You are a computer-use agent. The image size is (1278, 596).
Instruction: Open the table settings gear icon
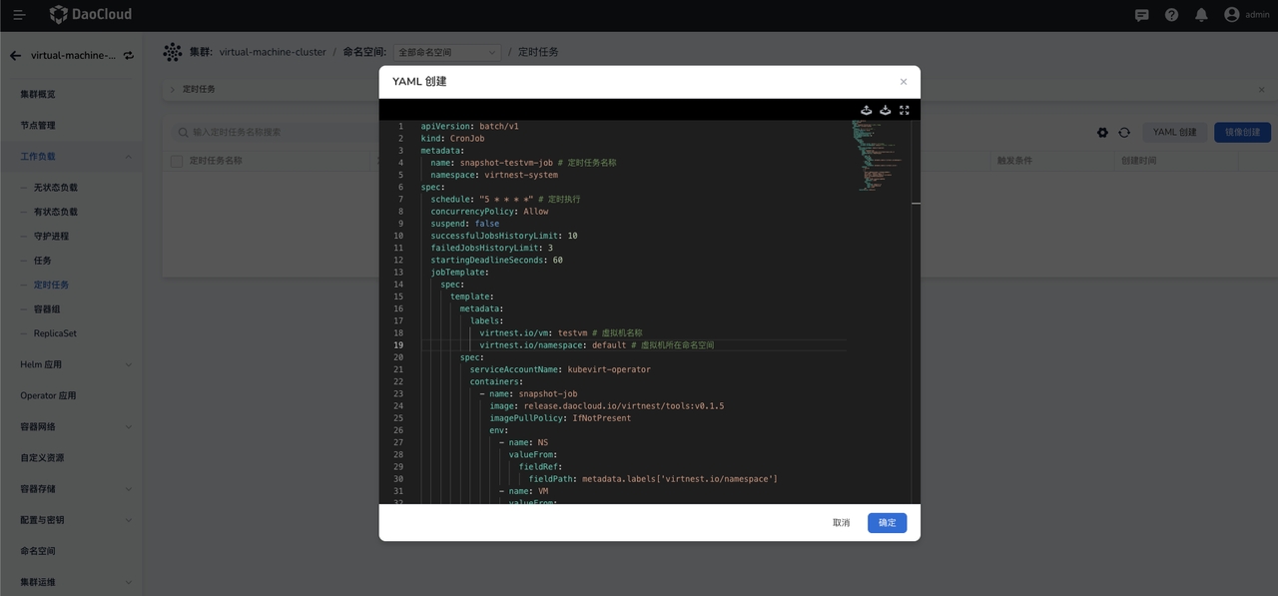point(1102,133)
